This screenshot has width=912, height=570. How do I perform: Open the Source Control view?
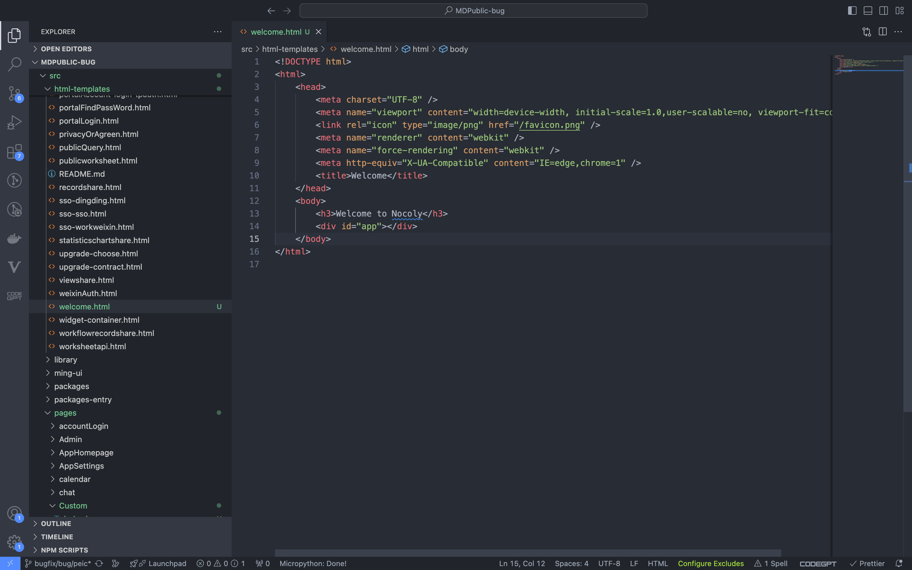(14, 93)
